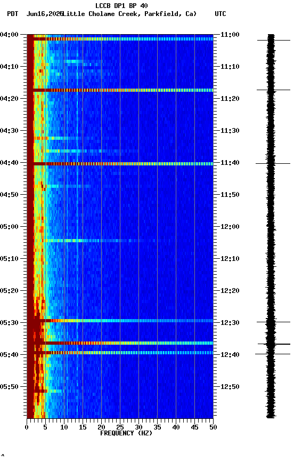Click the 5 Hz frequency axis label
Screen dimensions: 294x461
(45, 427)
